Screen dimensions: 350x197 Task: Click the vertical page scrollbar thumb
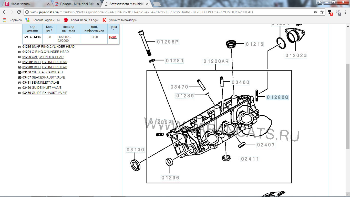348,106
